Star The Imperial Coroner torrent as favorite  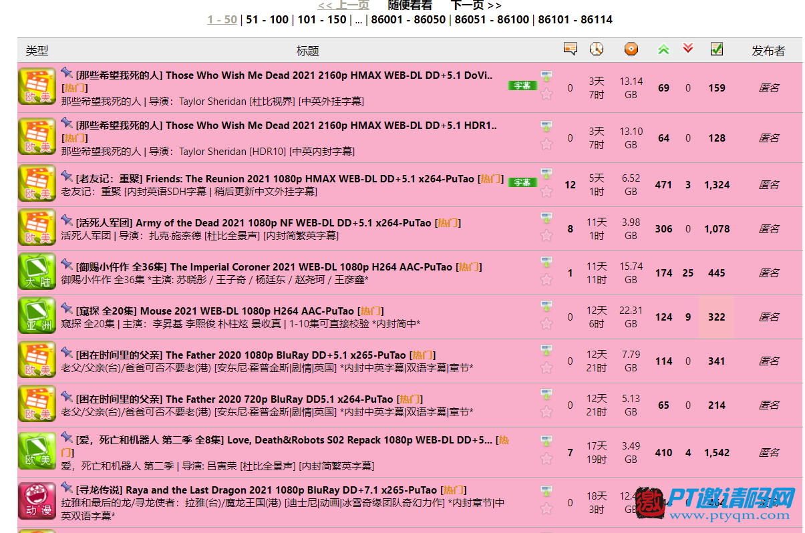[546, 280]
